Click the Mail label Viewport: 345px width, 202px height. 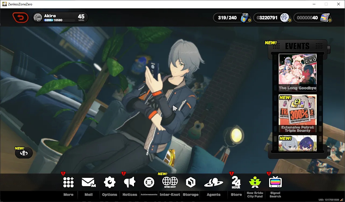[x=89, y=195]
